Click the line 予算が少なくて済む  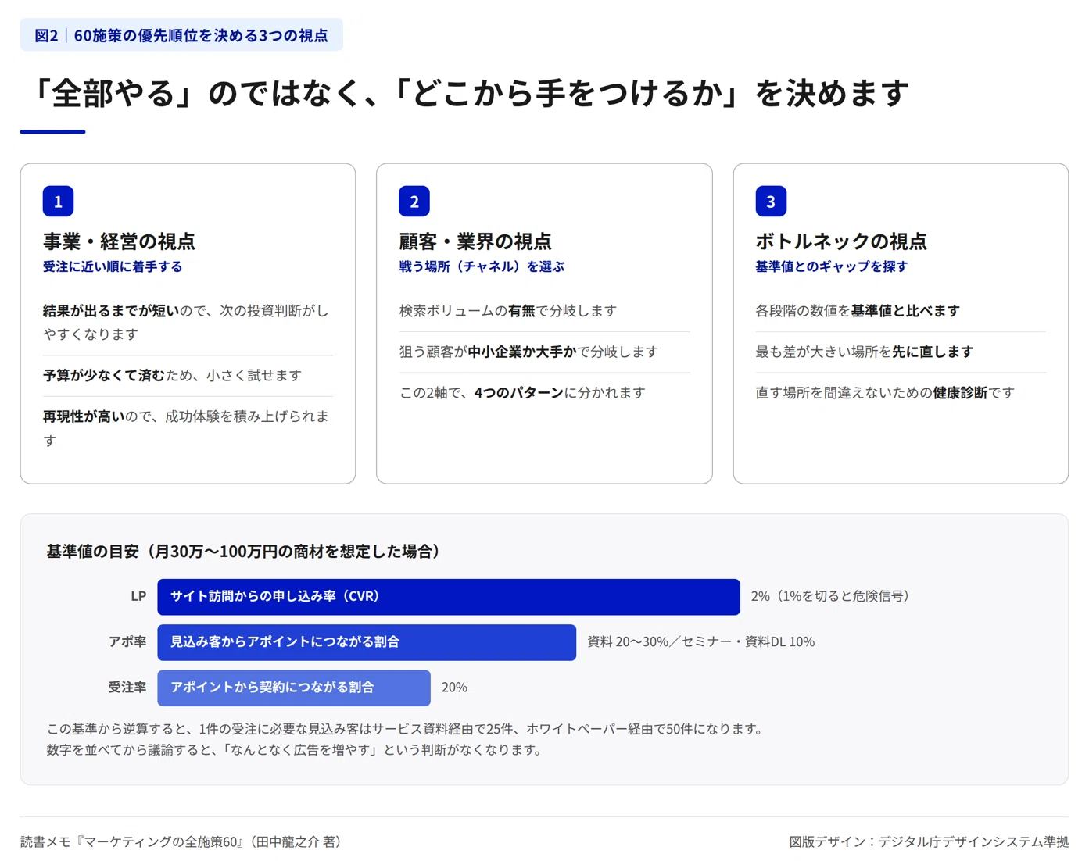click(172, 375)
